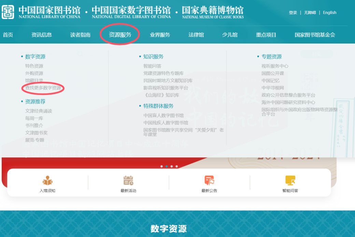This screenshot has width=355, height=237.
Task: Open 特色资源 under 数字资源
Action: (34, 66)
